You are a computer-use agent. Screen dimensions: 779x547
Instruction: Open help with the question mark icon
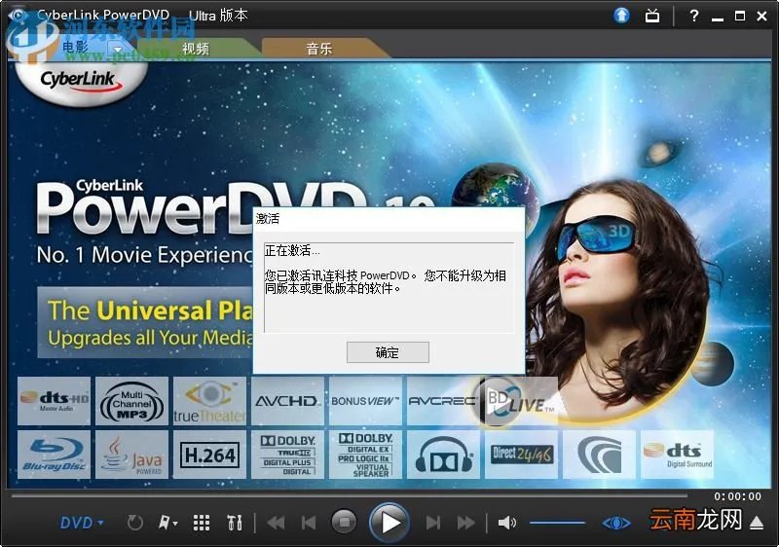tap(694, 16)
